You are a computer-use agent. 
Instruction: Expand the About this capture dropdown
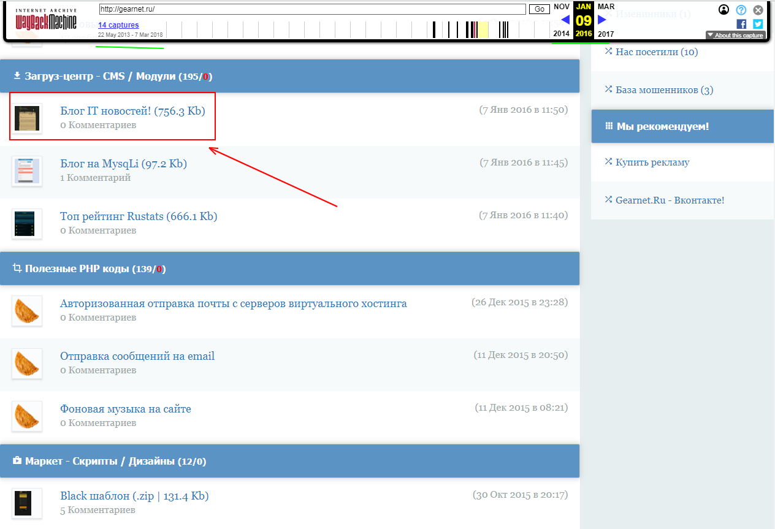(735, 36)
